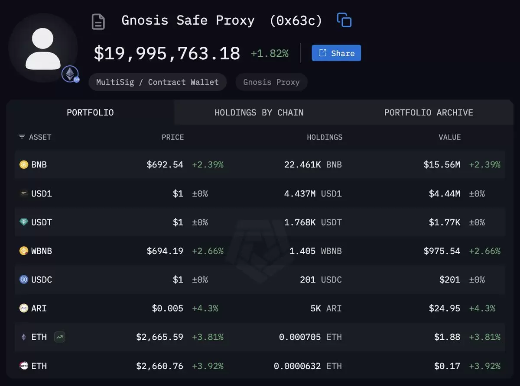Select the Gnosis Proxy tag
The height and width of the screenshot is (386, 520).
[271, 82]
